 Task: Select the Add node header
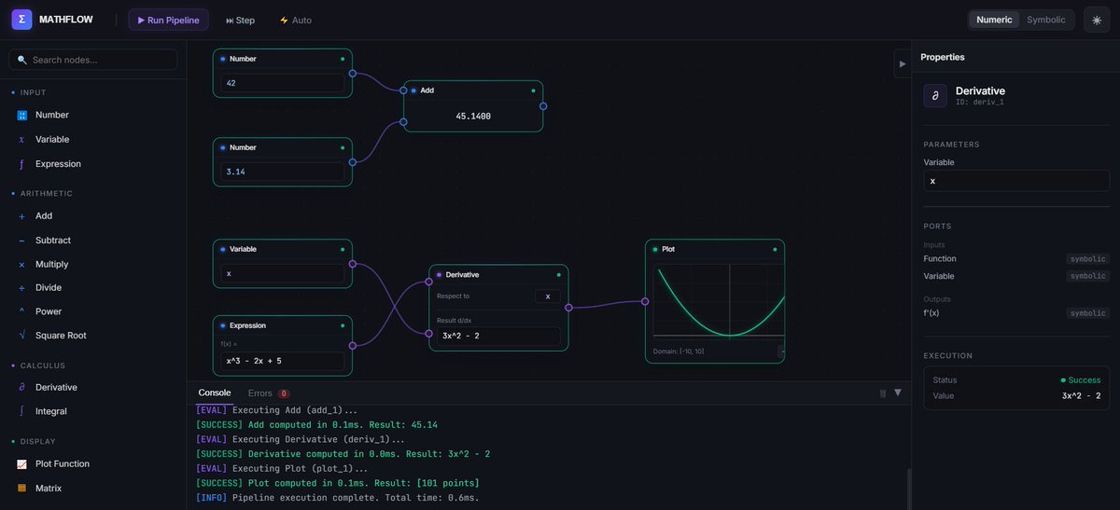click(473, 90)
